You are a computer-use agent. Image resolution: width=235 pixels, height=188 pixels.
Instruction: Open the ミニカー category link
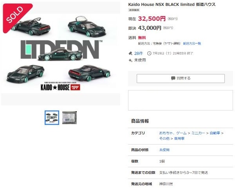[x=198, y=133]
